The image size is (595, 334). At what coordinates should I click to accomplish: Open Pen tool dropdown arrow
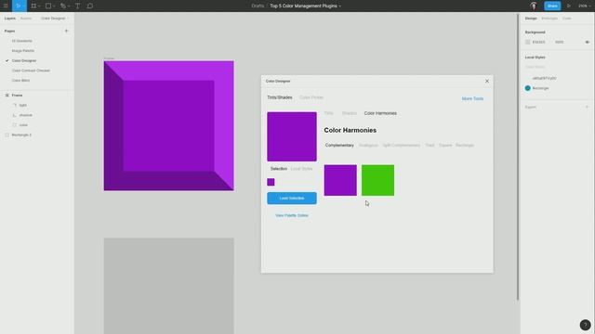(x=68, y=6)
